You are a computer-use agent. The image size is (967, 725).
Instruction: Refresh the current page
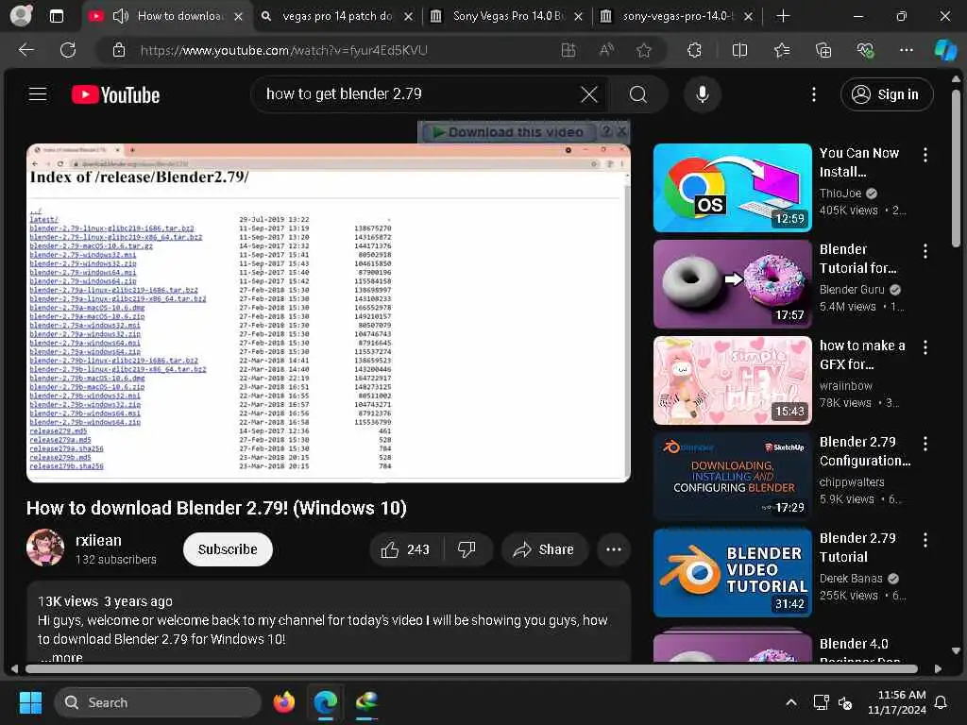coord(68,50)
